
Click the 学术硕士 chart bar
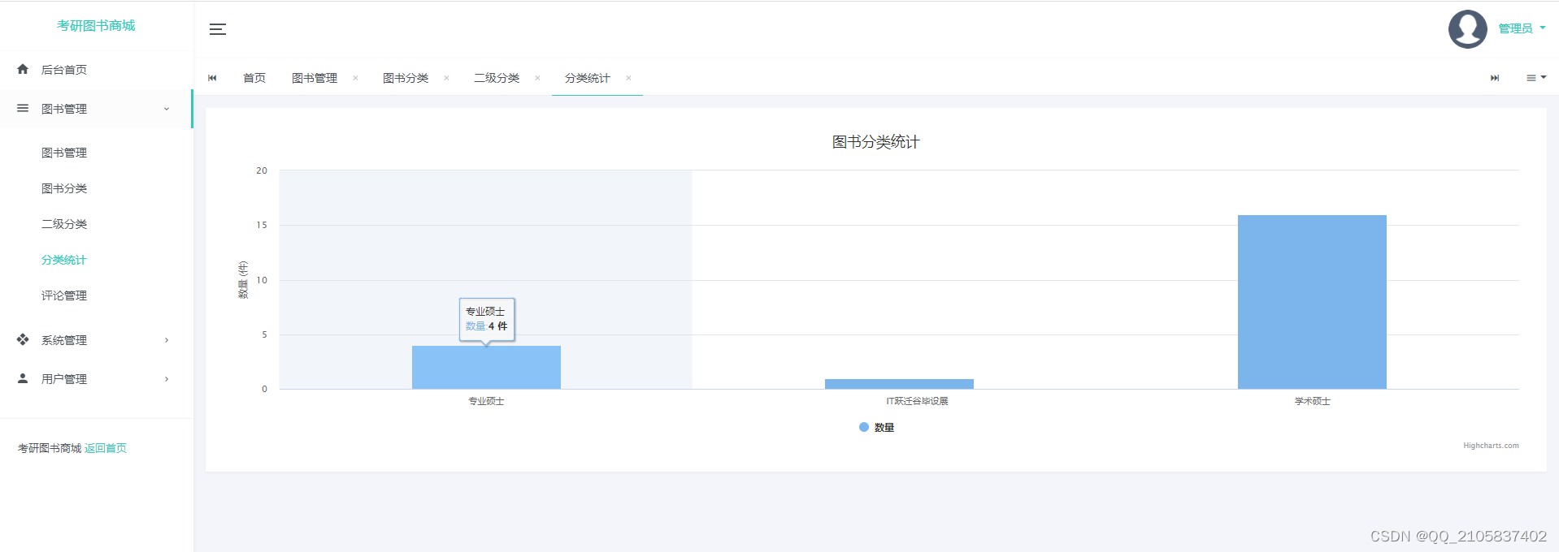(1312, 302)
